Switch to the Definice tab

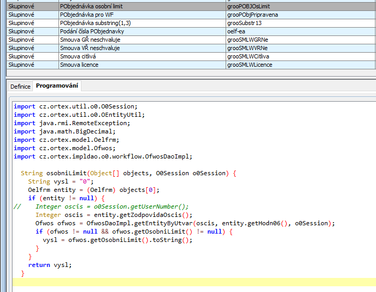(20, 87)
